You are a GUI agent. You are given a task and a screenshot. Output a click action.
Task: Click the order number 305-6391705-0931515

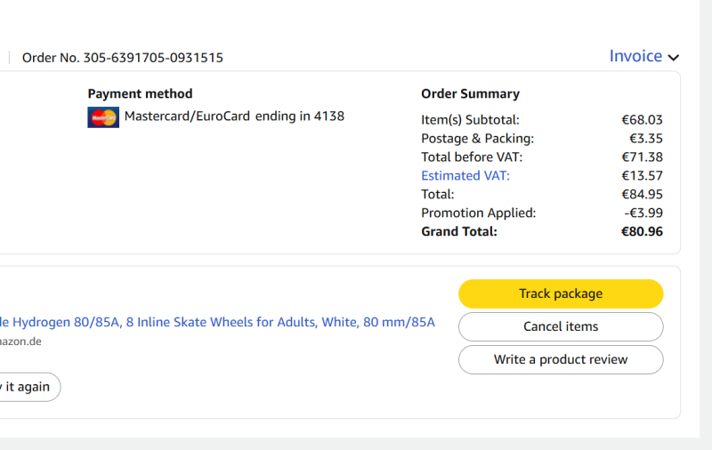(x=153, y=58)
